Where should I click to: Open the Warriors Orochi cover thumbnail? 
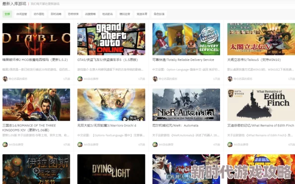coord(111,105)
